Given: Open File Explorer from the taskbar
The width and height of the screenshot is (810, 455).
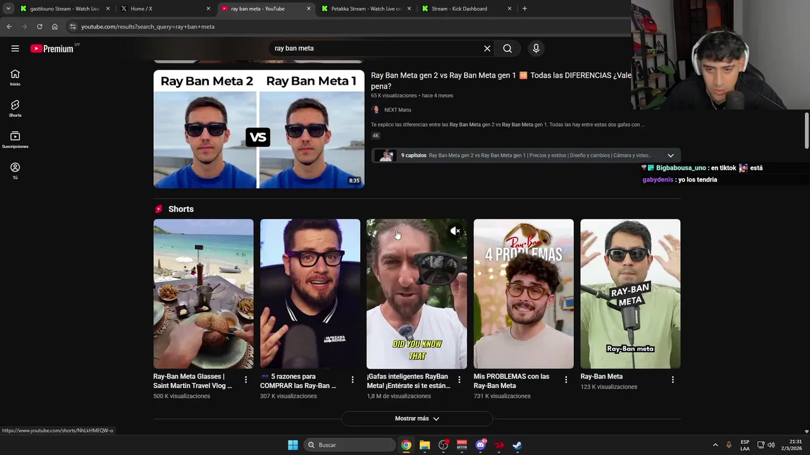Looking at the screenshot, I should [x=425, y=445].
